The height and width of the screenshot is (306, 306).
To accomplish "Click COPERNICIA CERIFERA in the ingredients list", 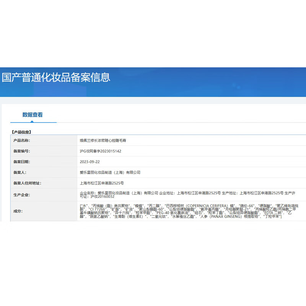I will [204, 205].
